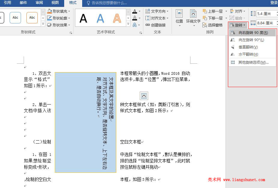Choose 向左旋转 90°(L)
The image size is (278, 188).
253,40
